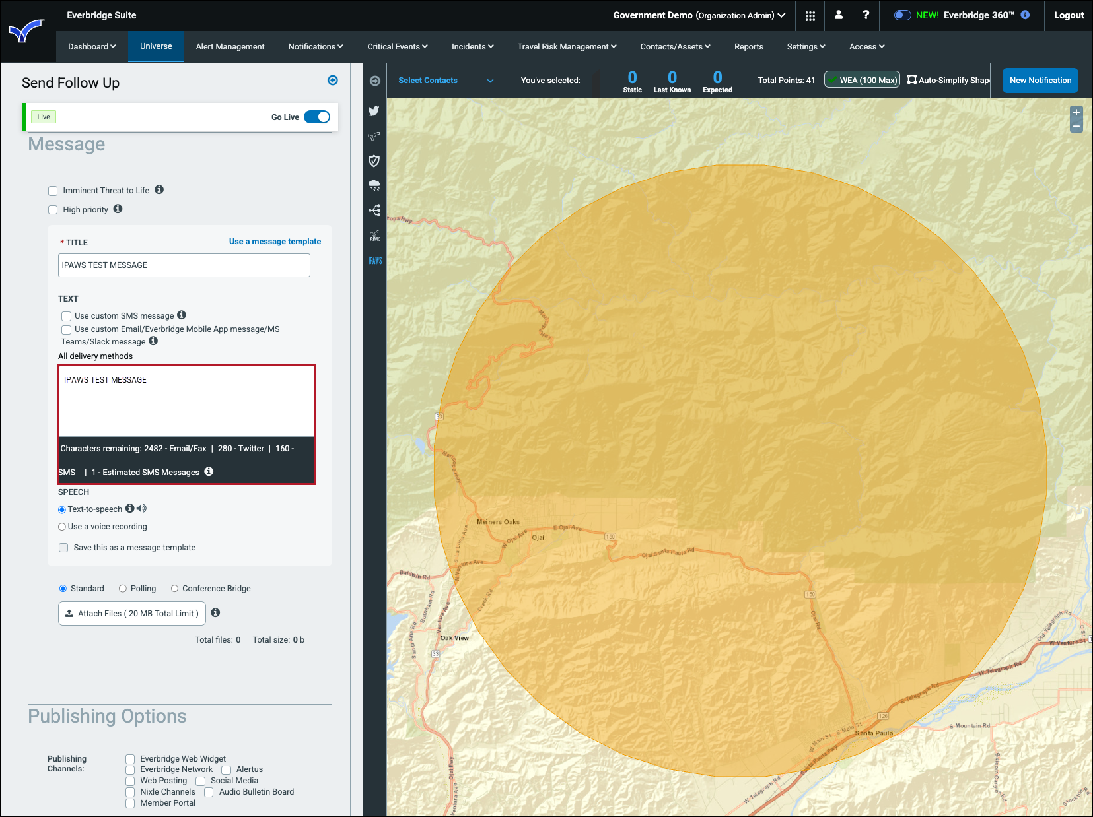Open the Reports tab

click(749, 47)
